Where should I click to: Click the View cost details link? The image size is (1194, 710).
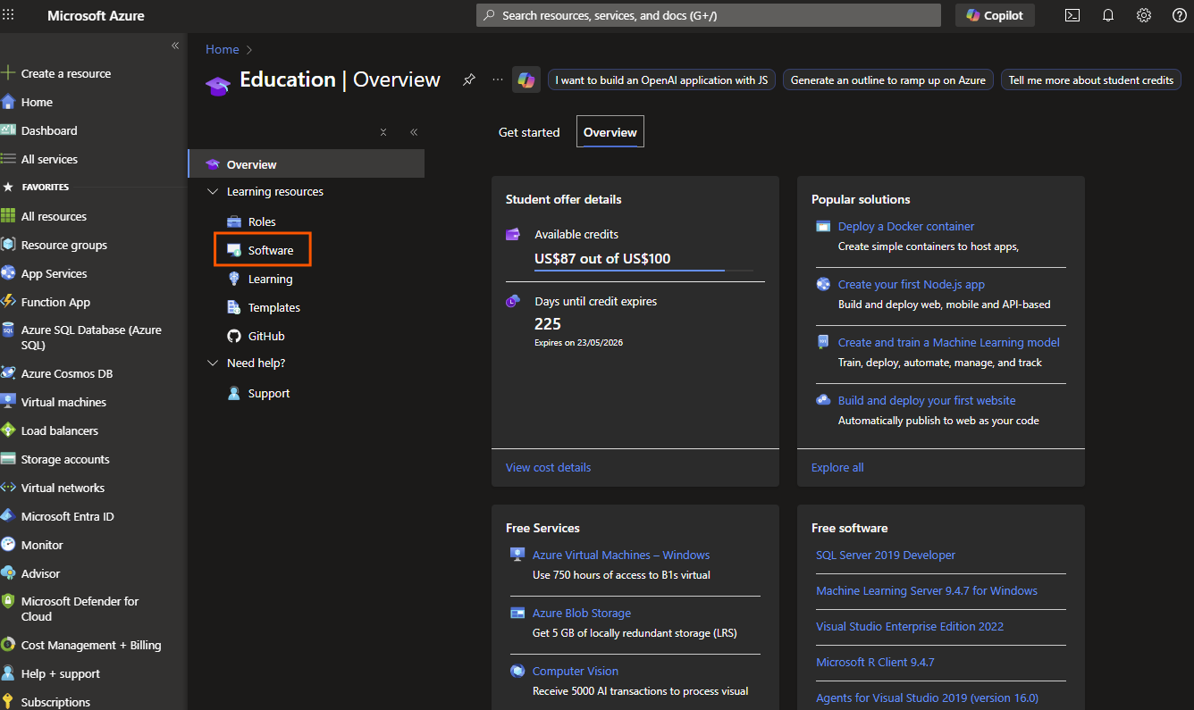pos(548,467)
